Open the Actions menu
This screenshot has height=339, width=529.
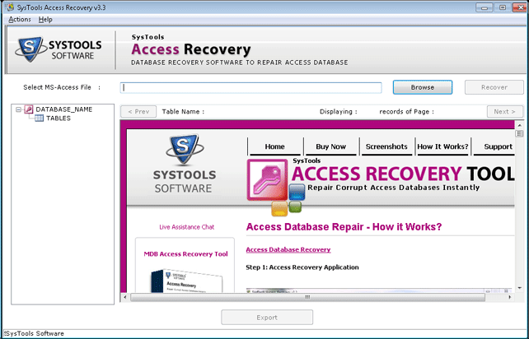[20, 20]
